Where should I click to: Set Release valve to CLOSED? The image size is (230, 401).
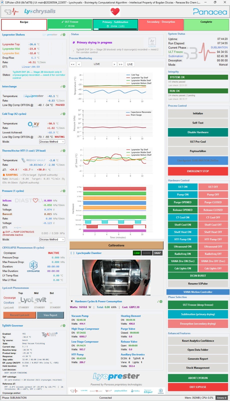click(213, 210)
